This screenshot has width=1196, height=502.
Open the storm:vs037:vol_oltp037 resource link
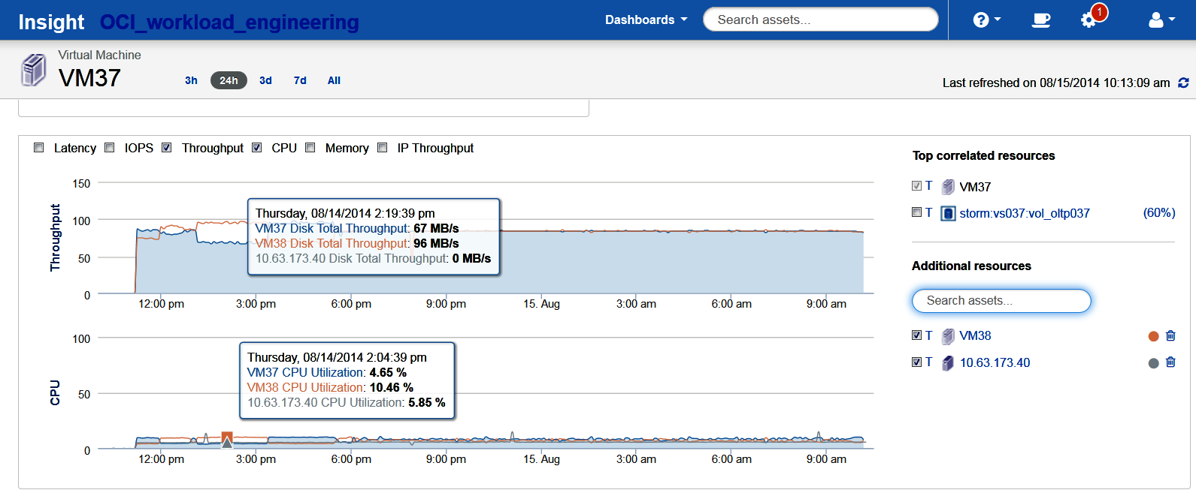[x=1024, y=213]
